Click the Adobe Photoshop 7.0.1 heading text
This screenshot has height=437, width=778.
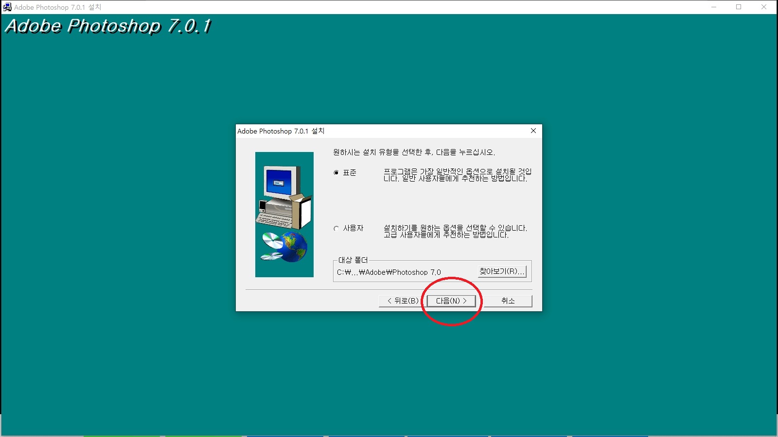pyautogui.click(x=107, y=27)
